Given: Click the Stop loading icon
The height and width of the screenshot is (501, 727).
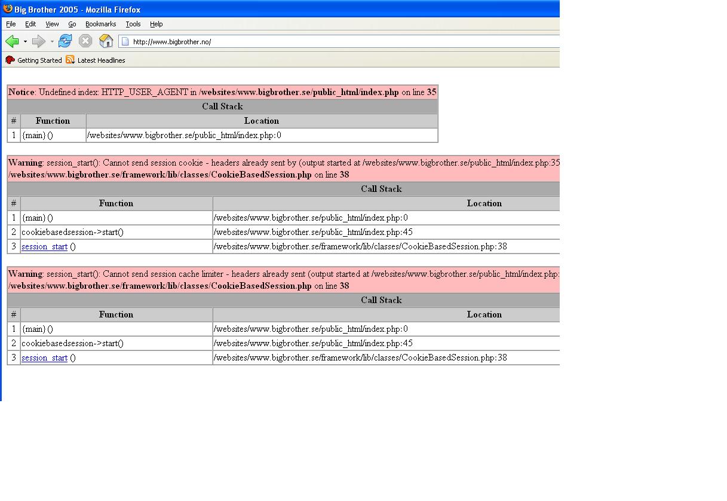Looking at the screenshot, I should [85, 41].
